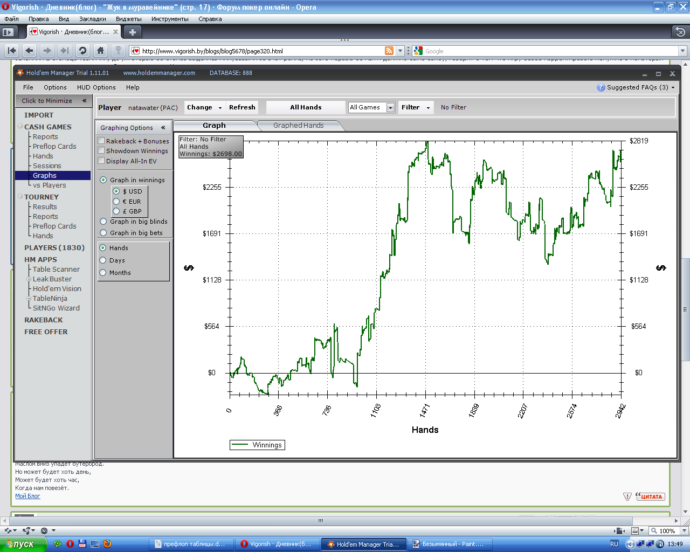Go back with the browser back arrow

(x=30, y=51)
